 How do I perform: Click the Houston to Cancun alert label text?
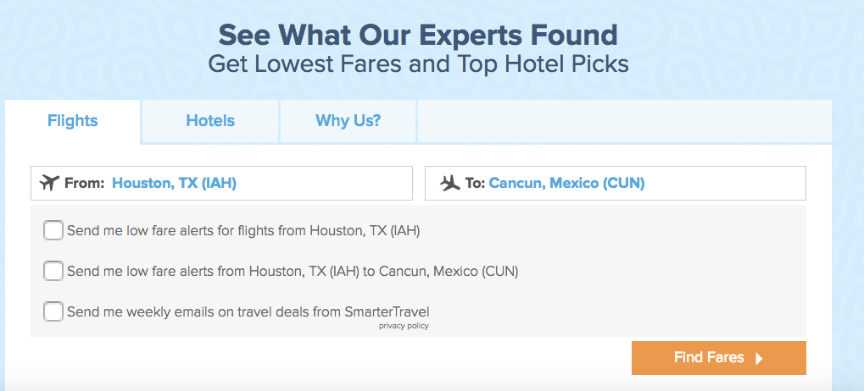(x=293, y=272)
